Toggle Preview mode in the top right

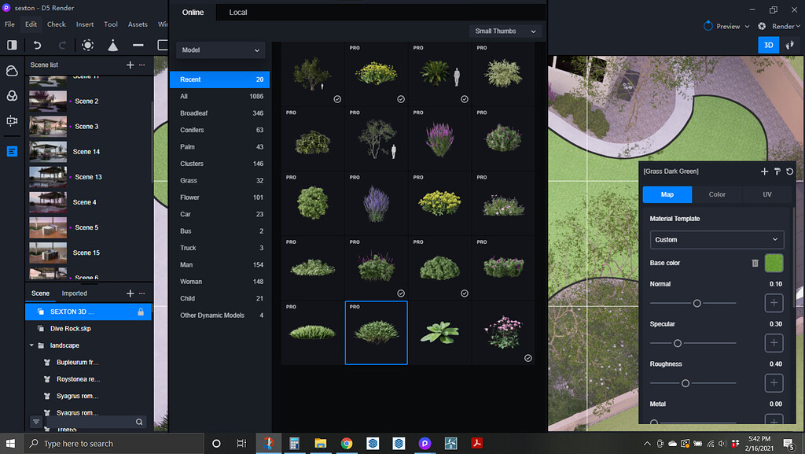click(725, 25)
